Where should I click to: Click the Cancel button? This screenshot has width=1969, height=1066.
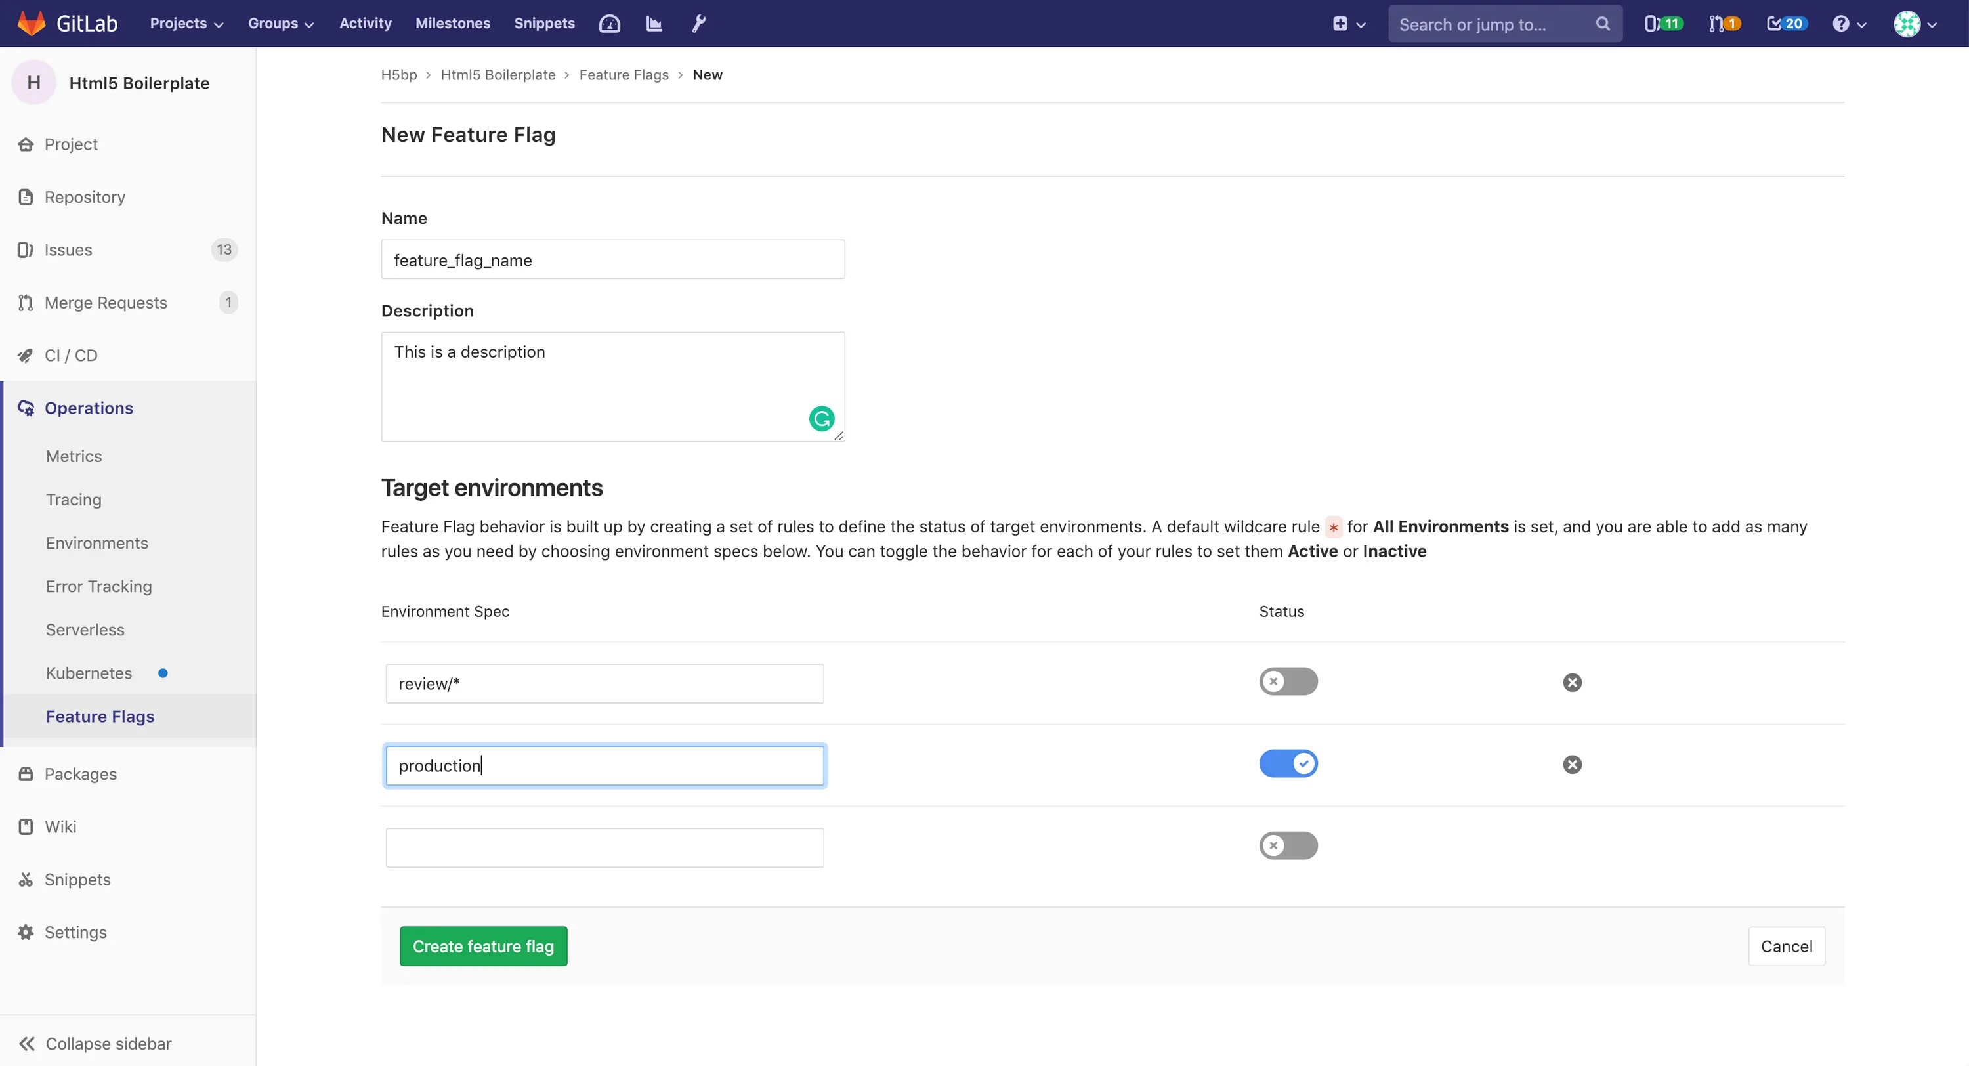(x=1787, y=947)
